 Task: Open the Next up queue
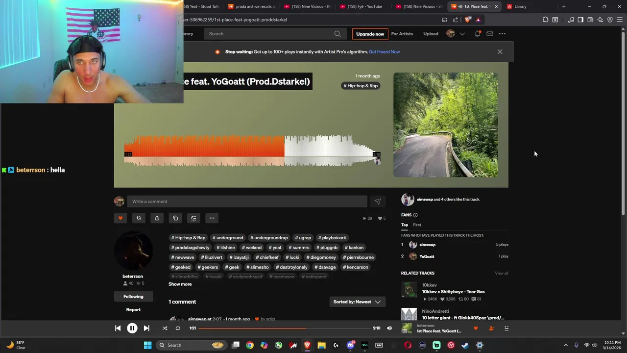[x=506, y=328]
